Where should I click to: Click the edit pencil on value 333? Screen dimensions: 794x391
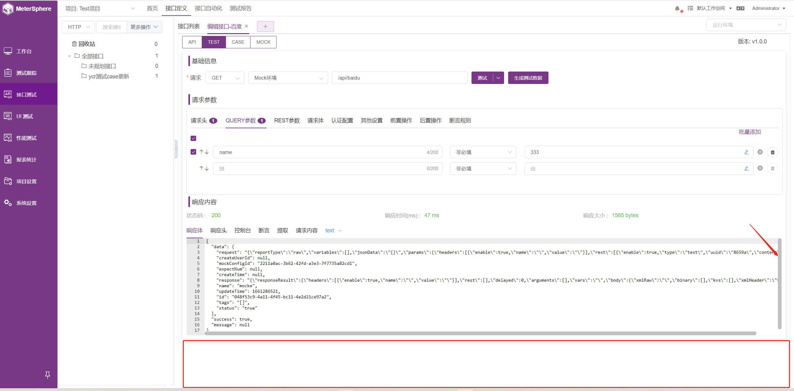[x=746, y=152]
